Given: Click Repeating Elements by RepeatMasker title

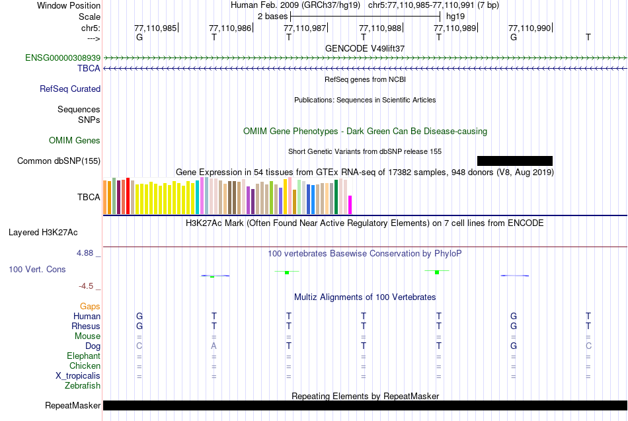Looking at the screenshot, I should 366,396.
